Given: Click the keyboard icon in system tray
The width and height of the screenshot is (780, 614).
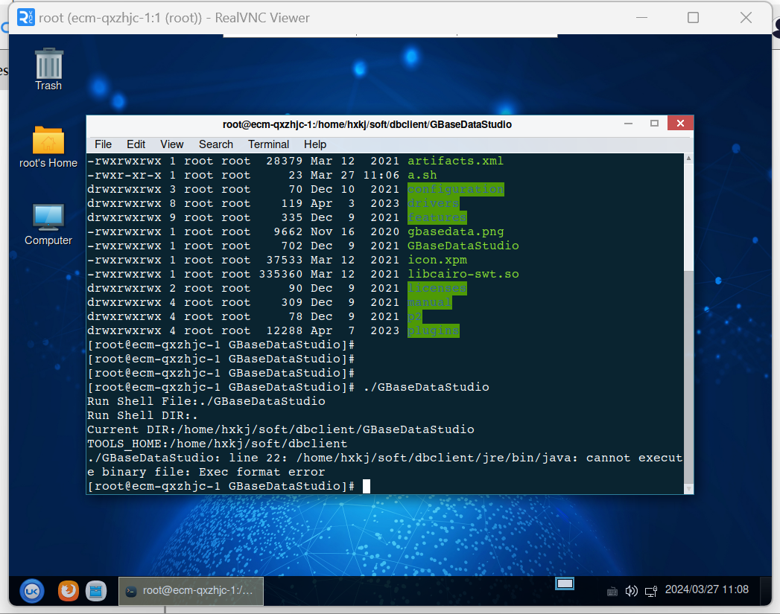Looking at the screenshot, I should pyautogui.click(x=612, y=591).
